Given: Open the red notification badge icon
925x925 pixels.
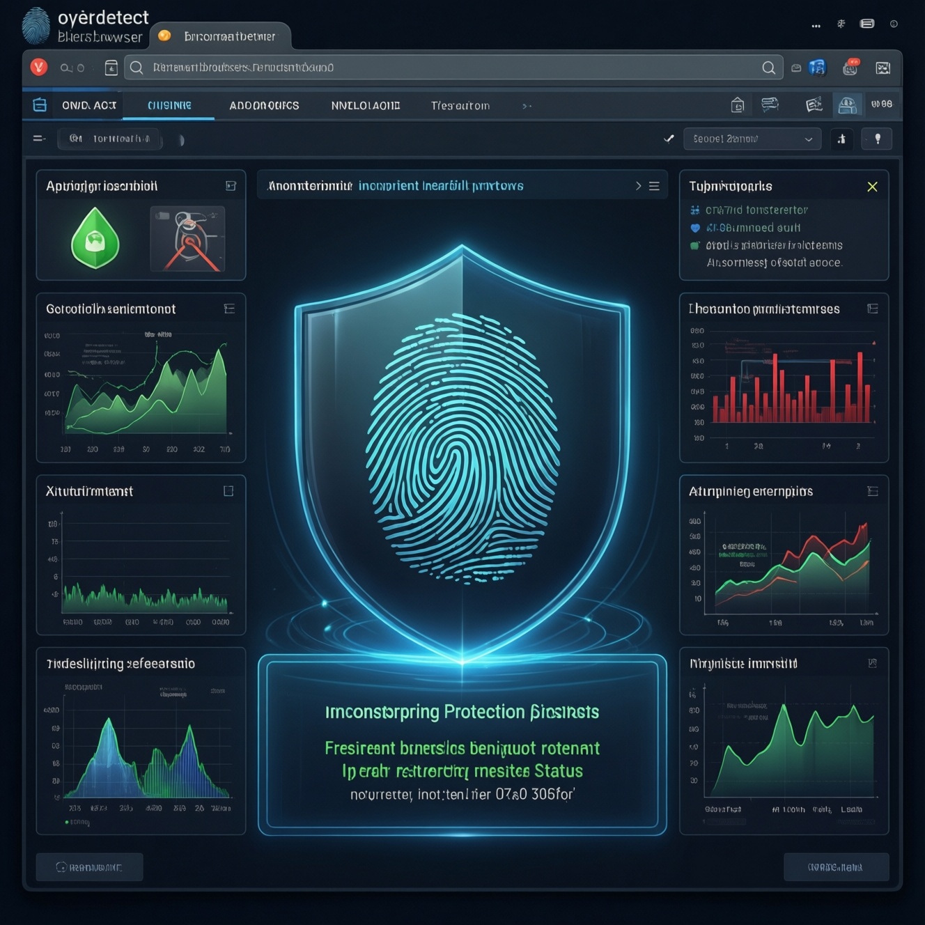Looking at the screenshot, I should pyautogui.click(x=850, y=67).
